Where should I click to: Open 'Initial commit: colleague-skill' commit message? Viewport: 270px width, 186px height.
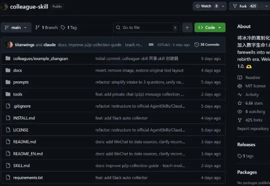point(136,58)
